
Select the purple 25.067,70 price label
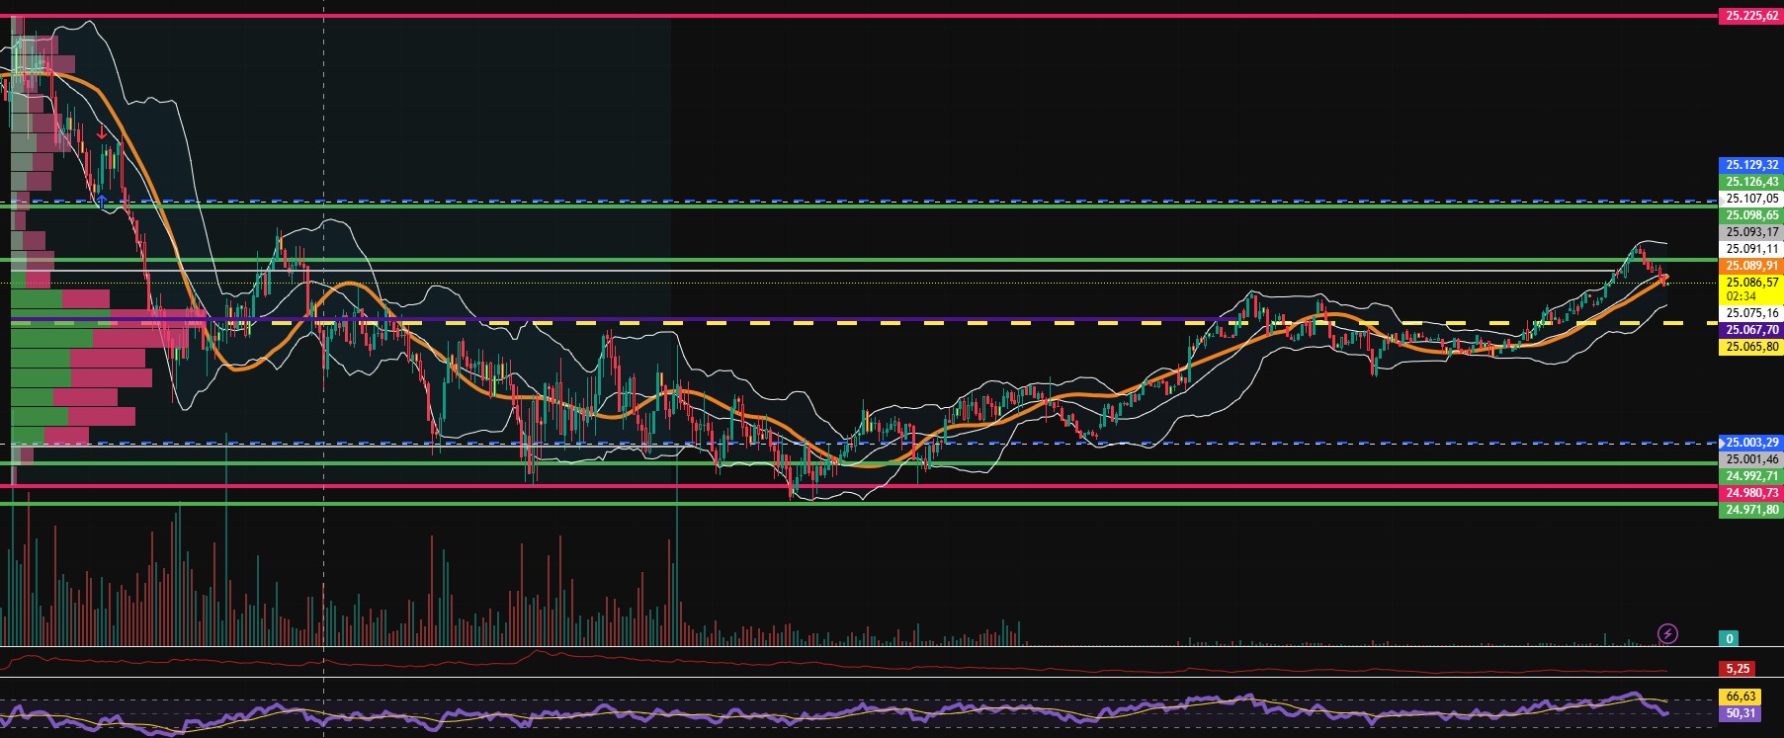1750,330
